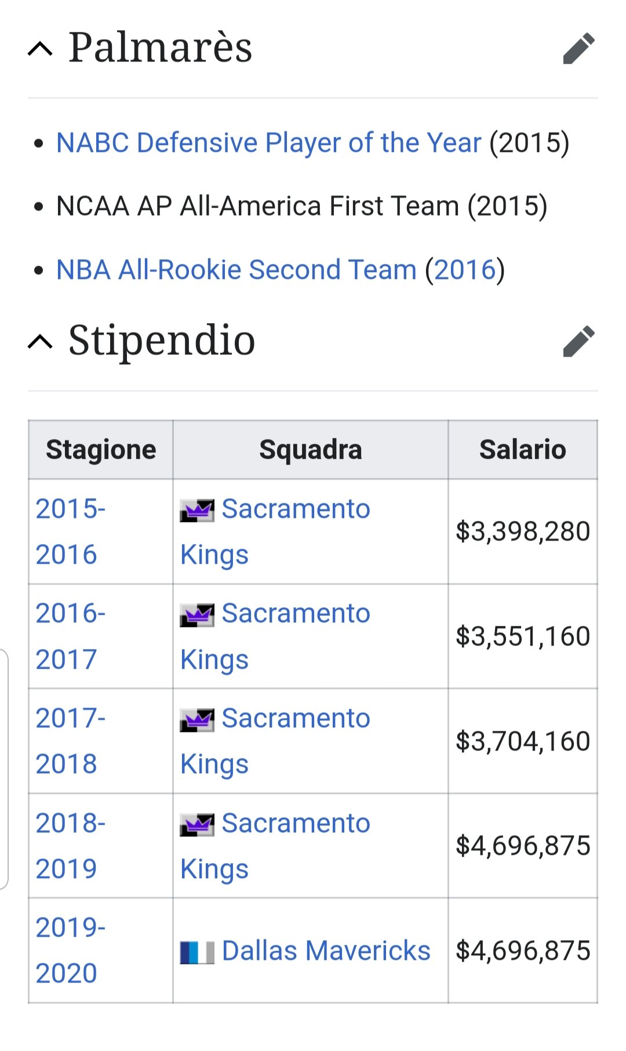Click the Kings logo in 2016-2017 row
This screenshot has height=1051, width=626.
197,615
